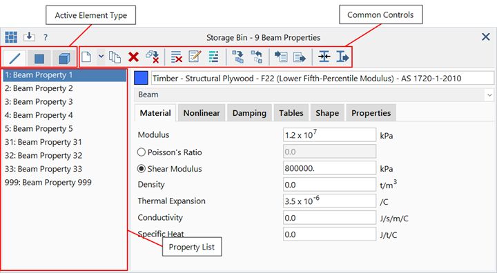Click the Modulus value input field
The height and width of the screenshot is (273, 497).
(329, 135)
